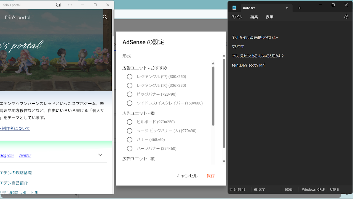The height and width of the screenshot is (199, 353).
Task: Close the note.txt tab via its unsaved dot
Action: pos(287,8)
